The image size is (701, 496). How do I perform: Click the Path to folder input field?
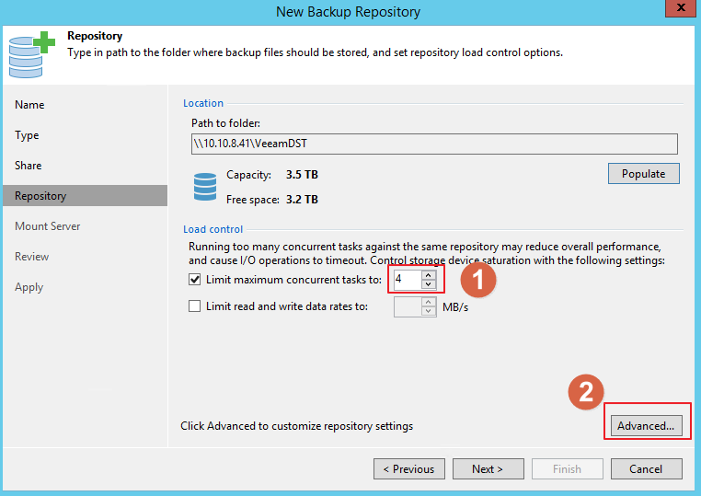(433, 144)
